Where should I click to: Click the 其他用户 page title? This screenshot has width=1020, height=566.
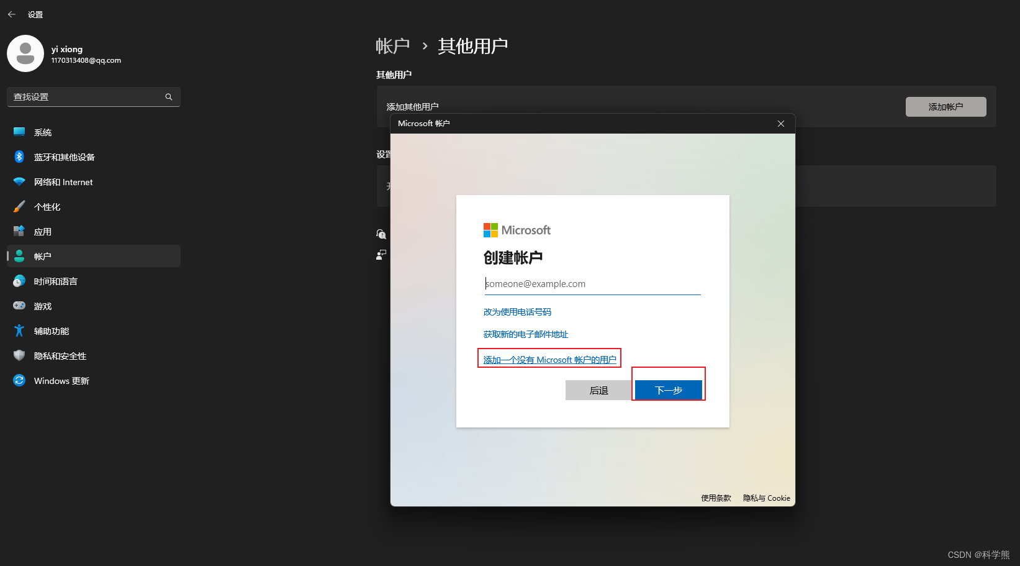[x=473, y=46]
